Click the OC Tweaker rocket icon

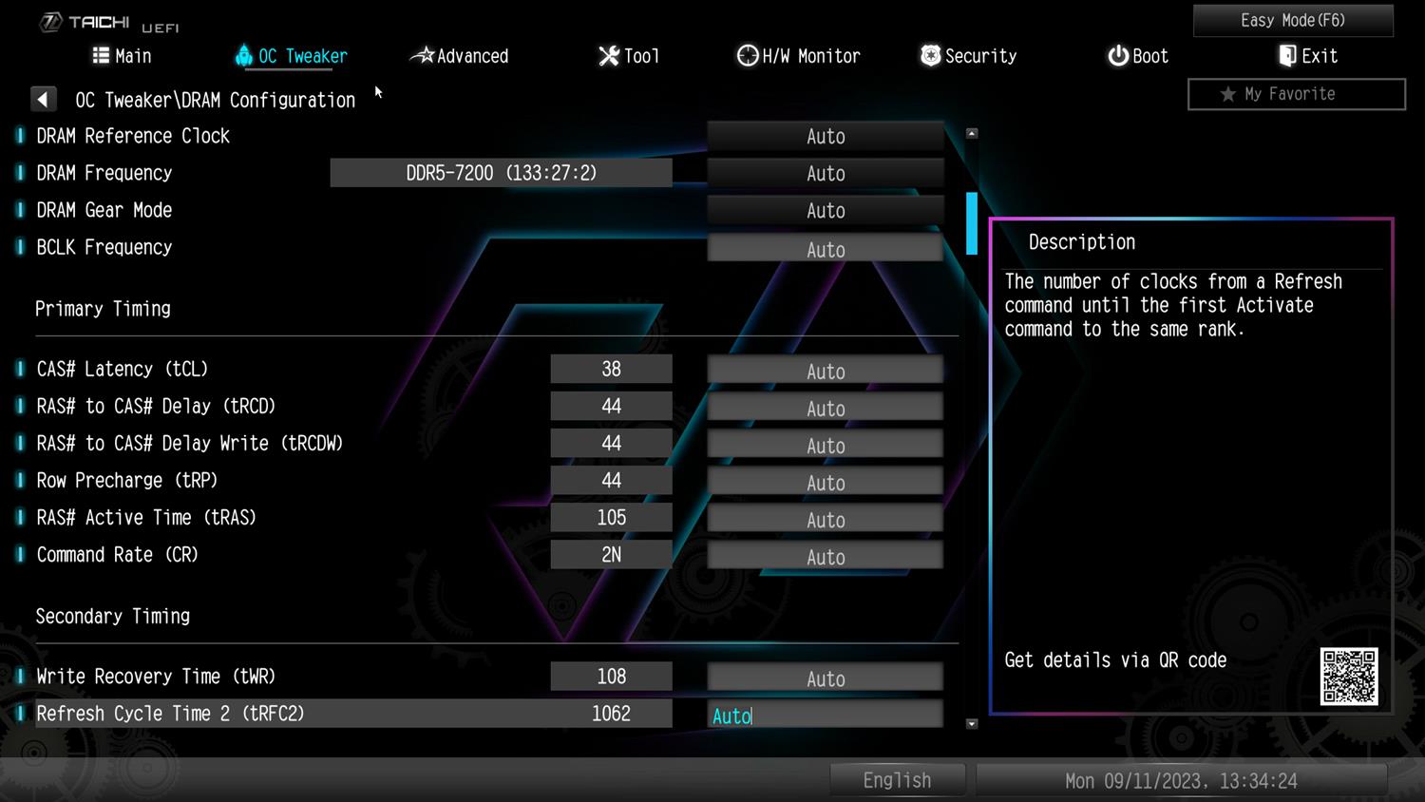pyautogui.click(x=243, y=56)
